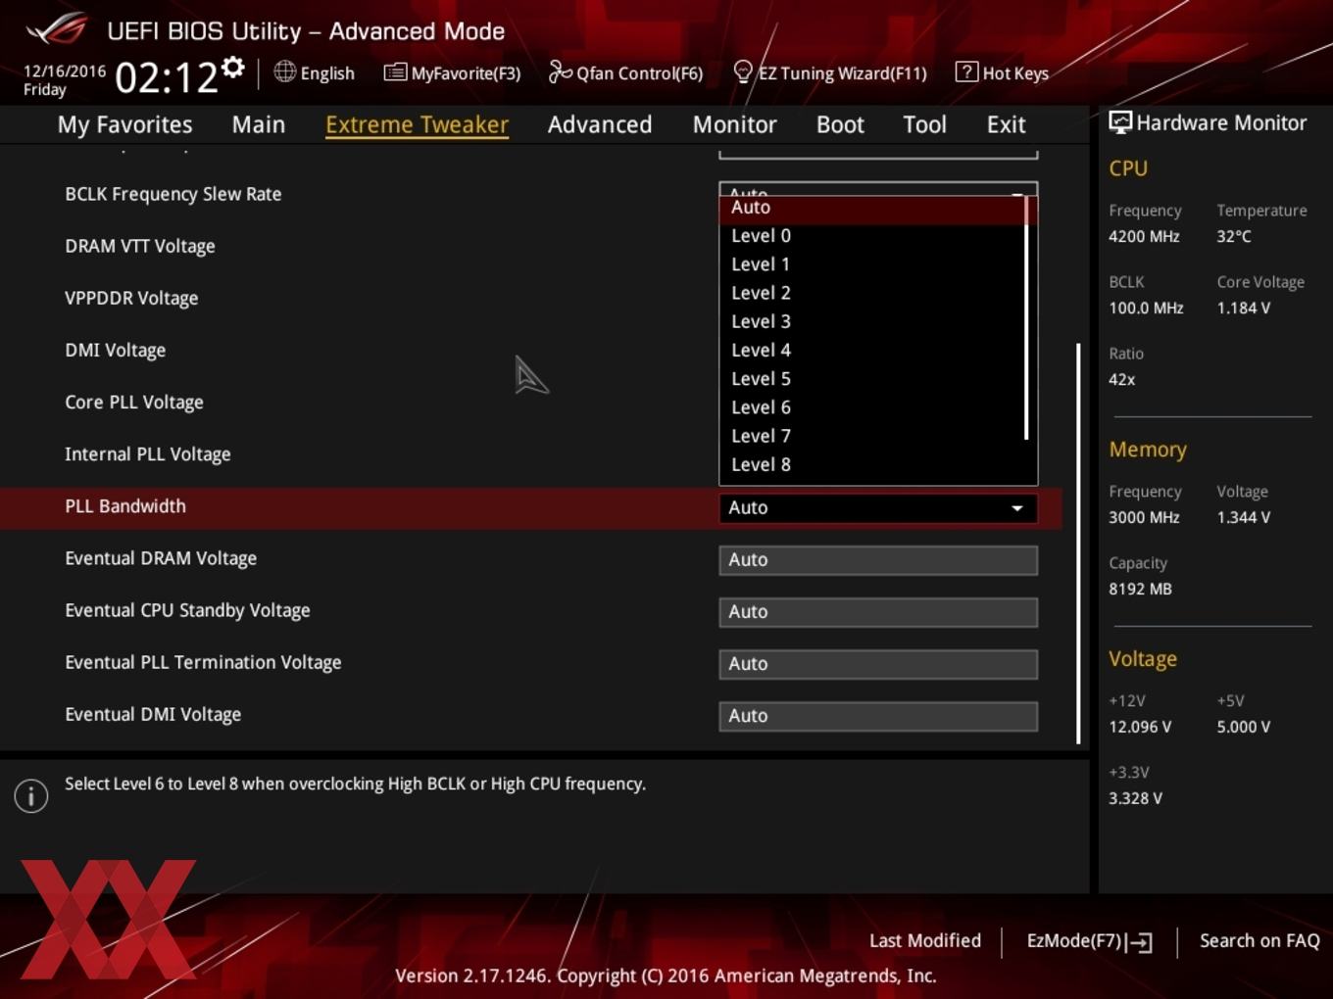The image size is (1333, 999).
Task: Switch to Main tab
Action: point(259,124)
